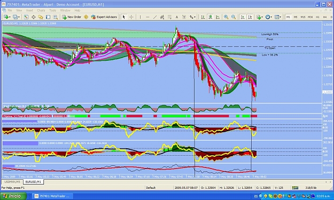Click the connection status bars indicator
Image resolution: width=334 pixels, height=200 pixels.
(x=295, y=188)
